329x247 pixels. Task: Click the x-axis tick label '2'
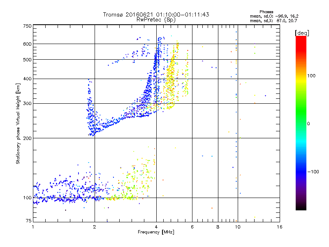pos(95,227)
